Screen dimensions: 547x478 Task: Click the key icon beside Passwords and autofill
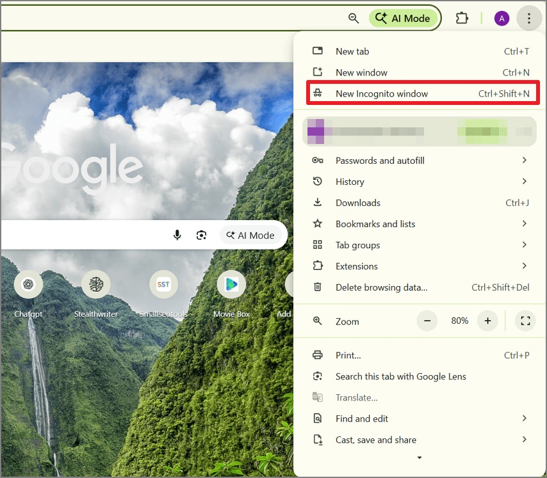click(x=318, y=160)
